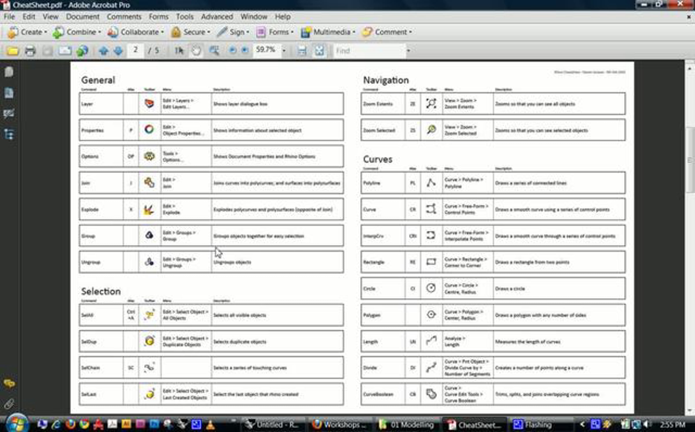The image size is (695, 432).
Task: Choose the Hand tool
Action: pyautogui.click(x=196, y=51)
